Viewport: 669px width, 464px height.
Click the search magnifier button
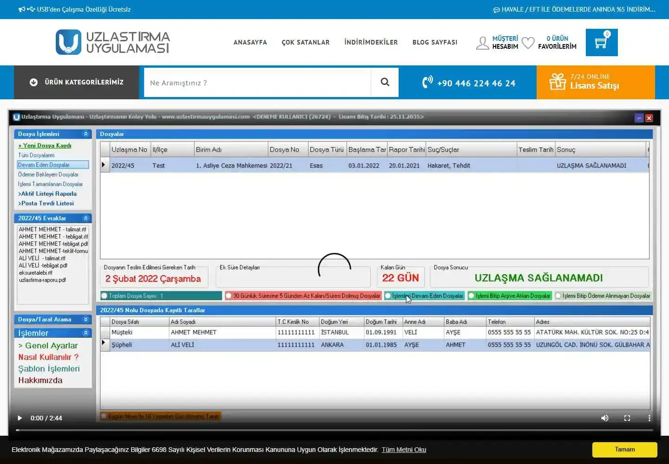point(385,82)
